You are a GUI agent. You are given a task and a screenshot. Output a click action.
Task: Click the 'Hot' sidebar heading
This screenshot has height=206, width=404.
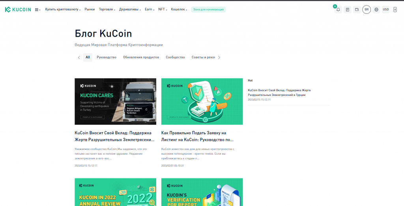coord(250,81)
